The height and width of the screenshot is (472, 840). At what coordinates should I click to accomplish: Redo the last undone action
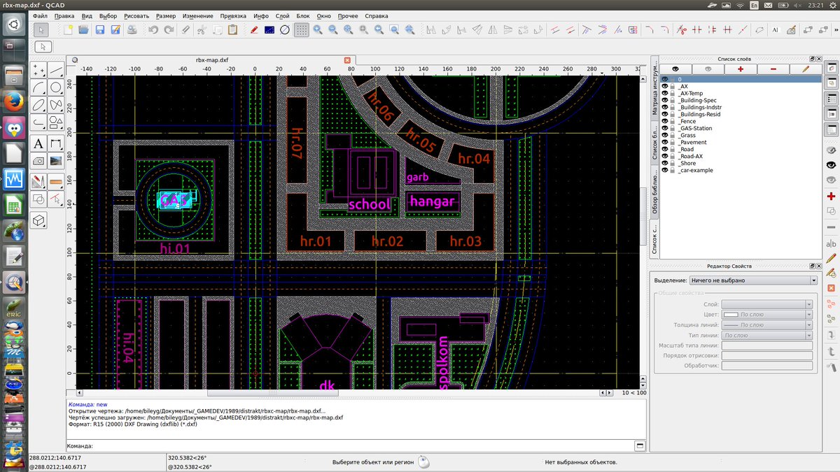click(x=168, y=29)
